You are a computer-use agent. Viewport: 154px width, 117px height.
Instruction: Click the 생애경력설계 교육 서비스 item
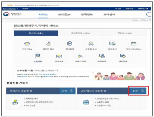tap(108, 99)
